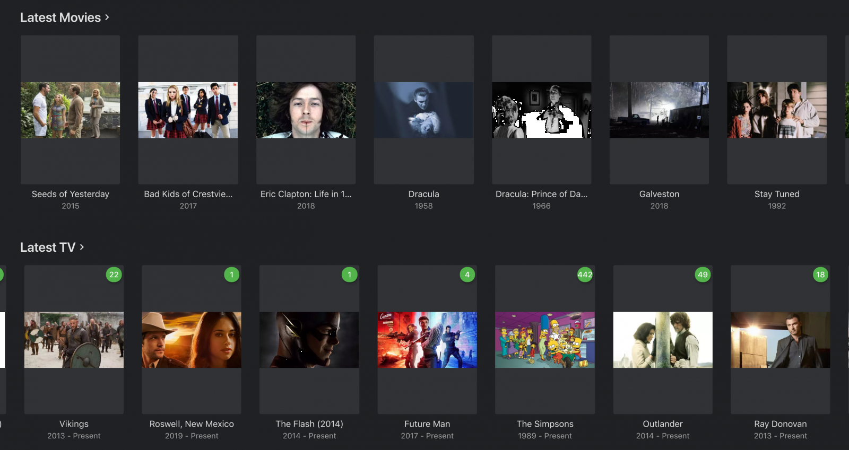Select the Ray Donovan title text

click(781, 424)
